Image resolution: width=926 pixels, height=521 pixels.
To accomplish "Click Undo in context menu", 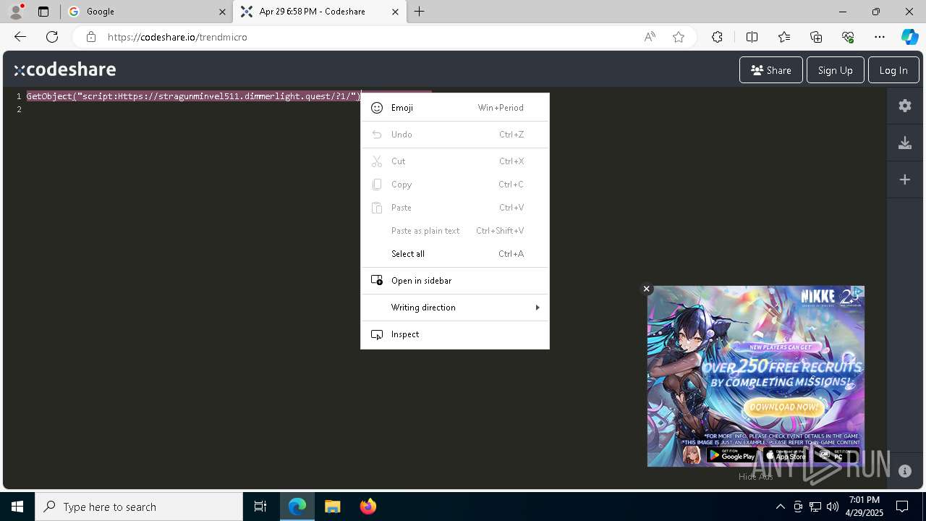I will 455,135.
